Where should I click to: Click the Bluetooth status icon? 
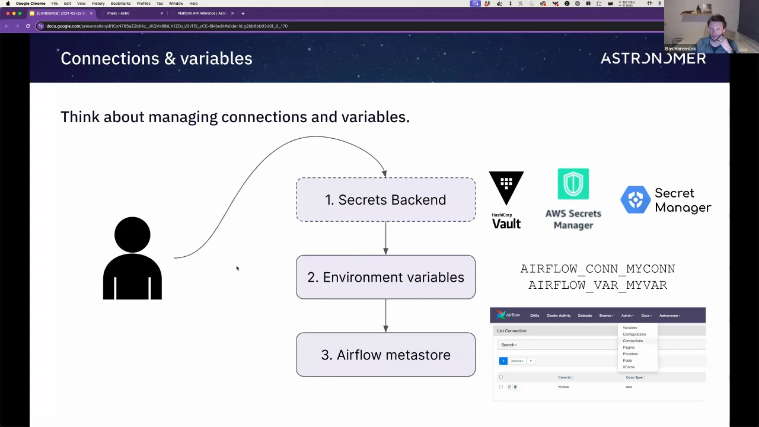click(659, 4)
